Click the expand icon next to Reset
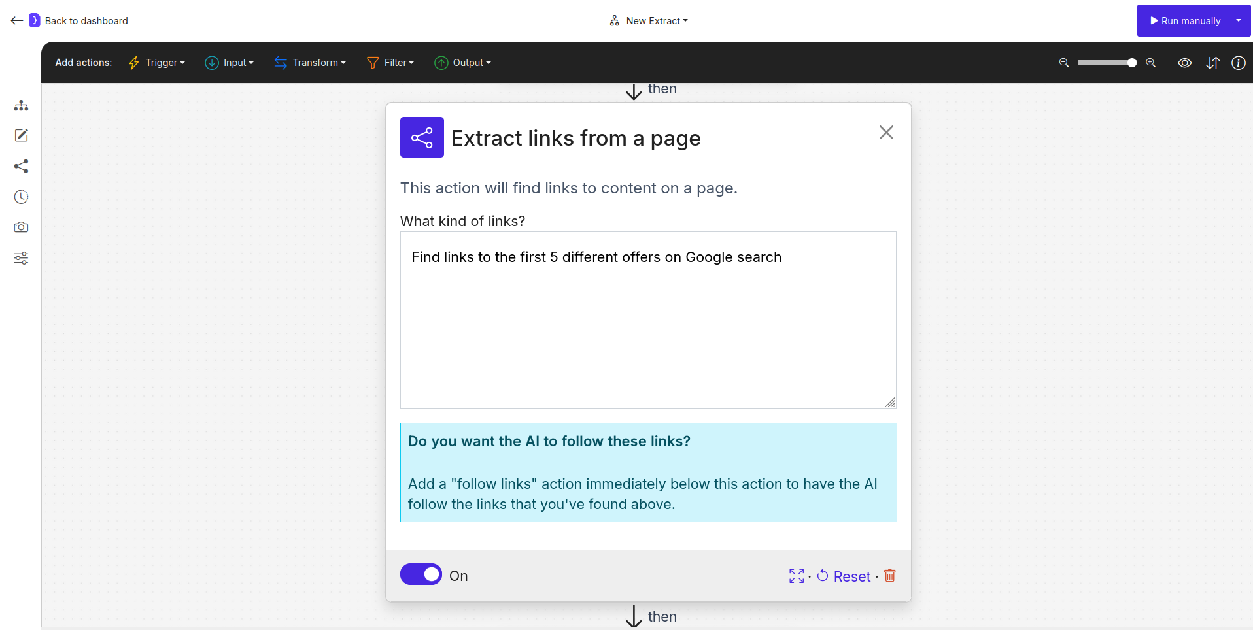This screenshot has height=630, width=1253. [x=797, y=576]
